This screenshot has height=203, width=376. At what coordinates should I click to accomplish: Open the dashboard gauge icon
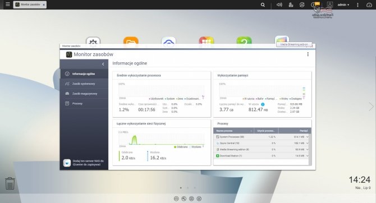tap(369, 5)
